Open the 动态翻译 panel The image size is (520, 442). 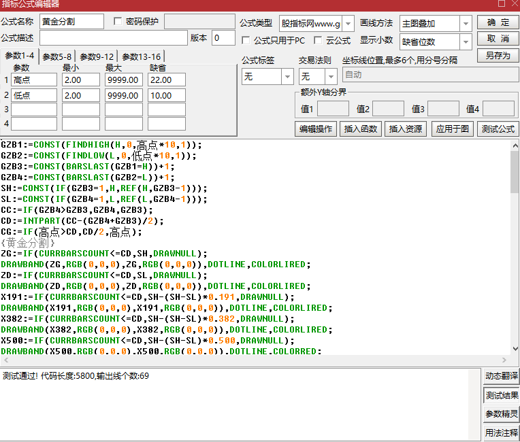coord(502,376)
